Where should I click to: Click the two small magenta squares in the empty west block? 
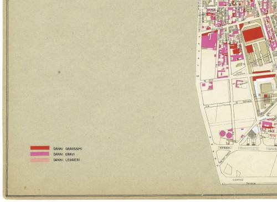tap(208, 85)
